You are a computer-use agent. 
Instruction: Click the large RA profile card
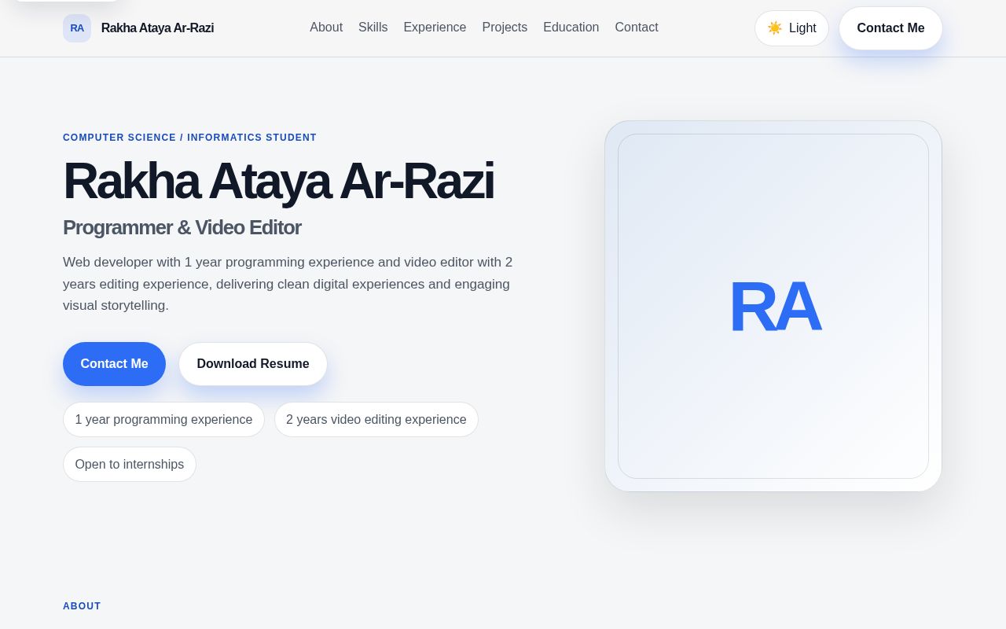pyautogui.click(x=773, y=306)
